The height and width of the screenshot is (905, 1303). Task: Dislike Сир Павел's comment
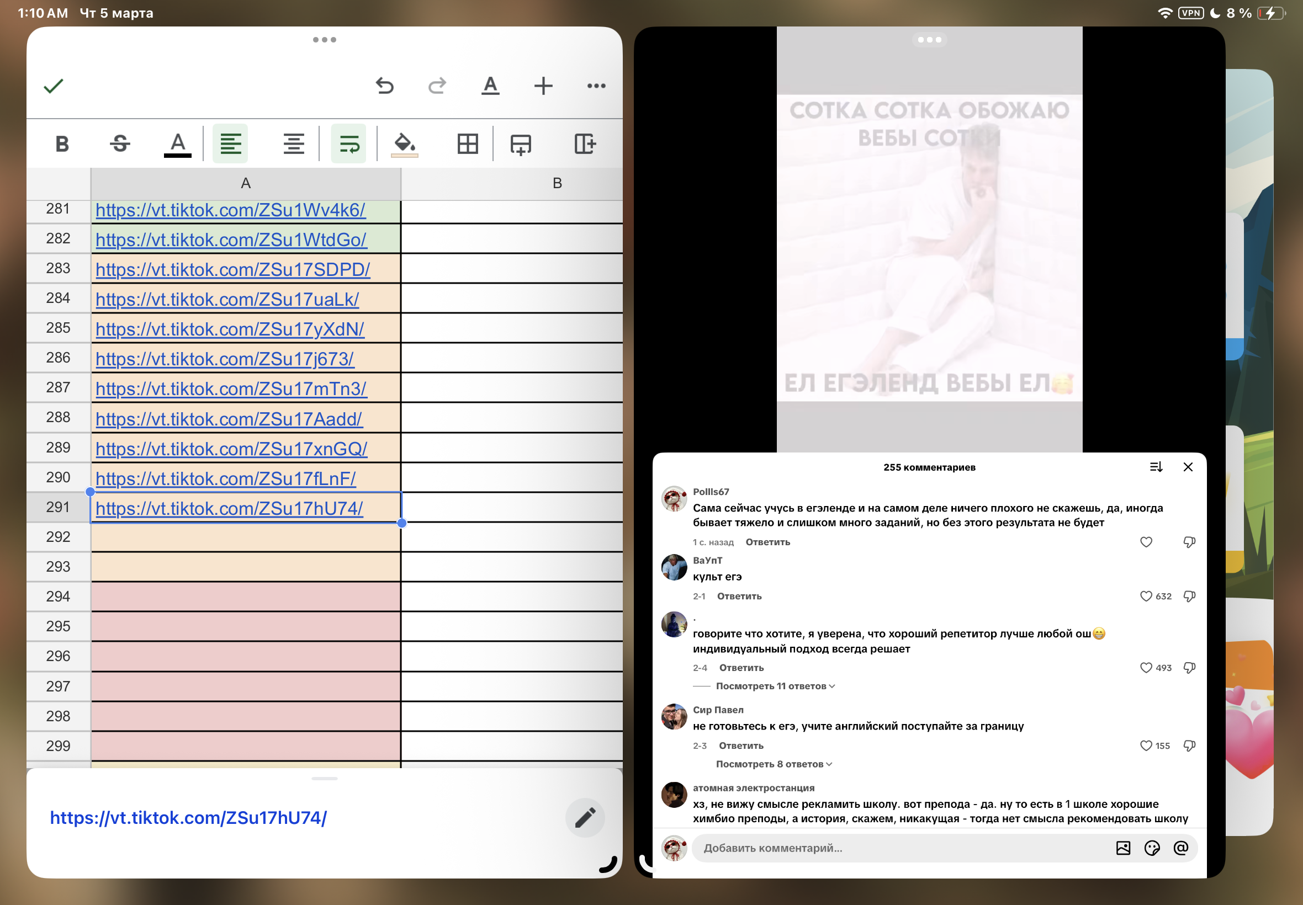(1190, 746)
